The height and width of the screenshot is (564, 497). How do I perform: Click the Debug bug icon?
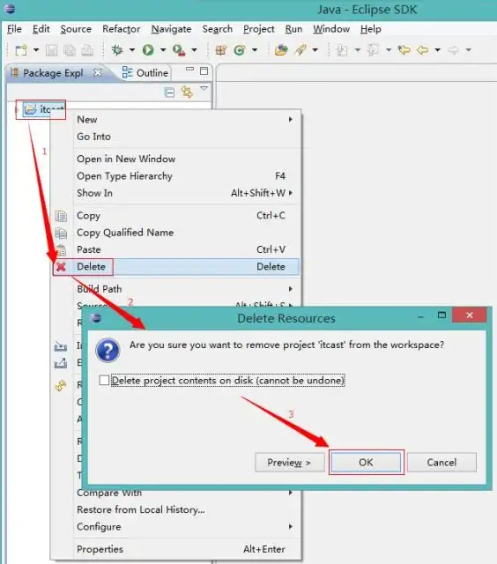click(117, 50)
